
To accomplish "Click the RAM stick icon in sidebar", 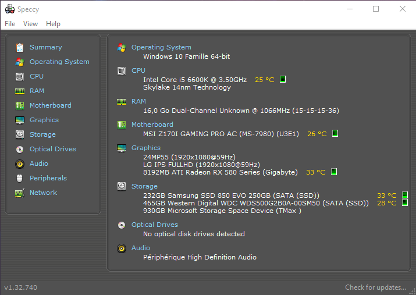I will click(20, 91).
